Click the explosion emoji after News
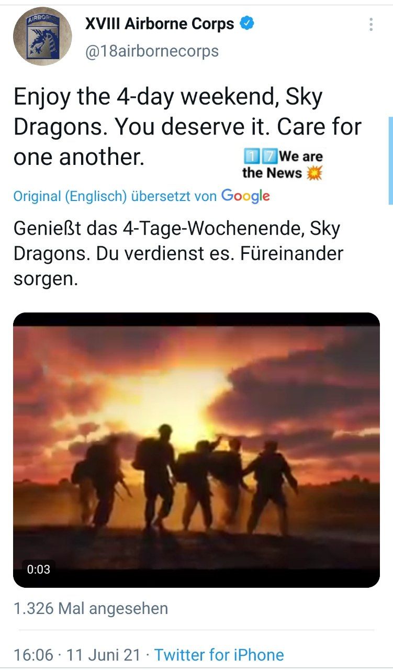Screen dimensions: 393x670 click(x=315, y=173)
